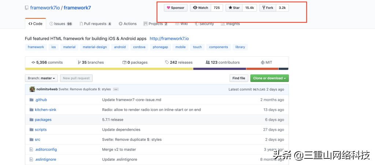The image size is (375, 165).
Task: Expand the commit message ellipsis button
Action: tap(116, 89)
